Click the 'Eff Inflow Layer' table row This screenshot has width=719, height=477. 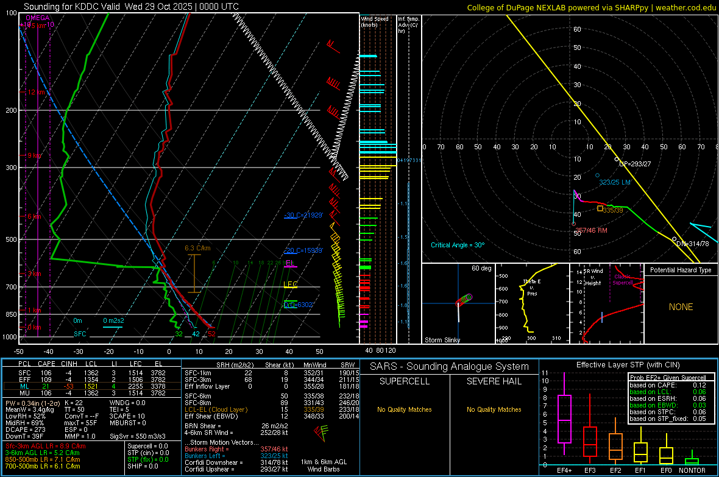coord(272,386)
